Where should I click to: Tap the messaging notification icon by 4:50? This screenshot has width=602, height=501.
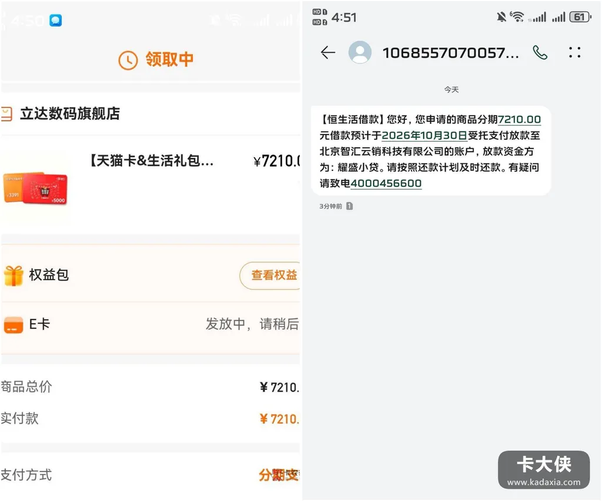56,21
